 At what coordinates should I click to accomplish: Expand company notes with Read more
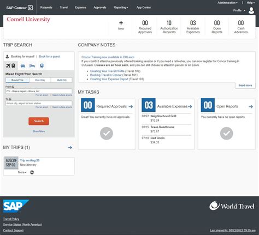(245, 85)
